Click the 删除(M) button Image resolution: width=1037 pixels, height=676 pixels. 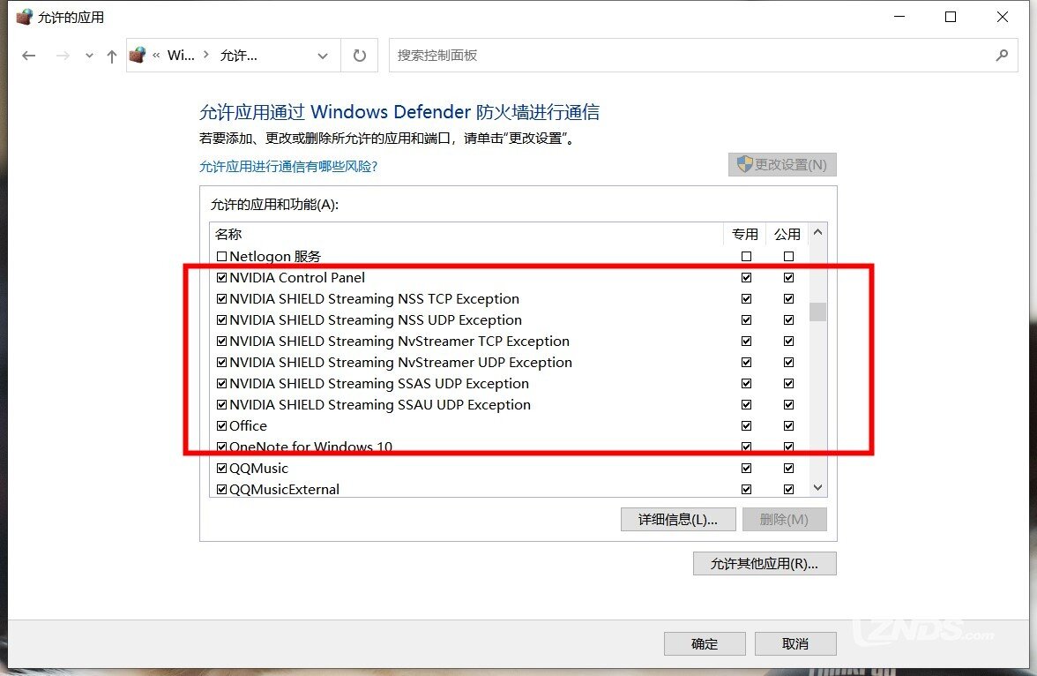[x=785, y=520]
